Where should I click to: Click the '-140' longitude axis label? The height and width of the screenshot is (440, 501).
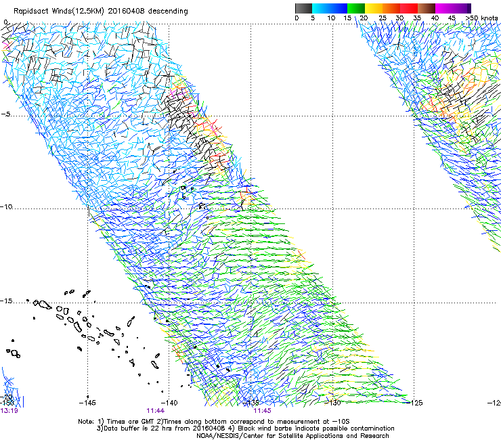pos(169,403)
